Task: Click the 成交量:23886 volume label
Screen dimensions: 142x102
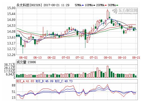Action: 26,62
